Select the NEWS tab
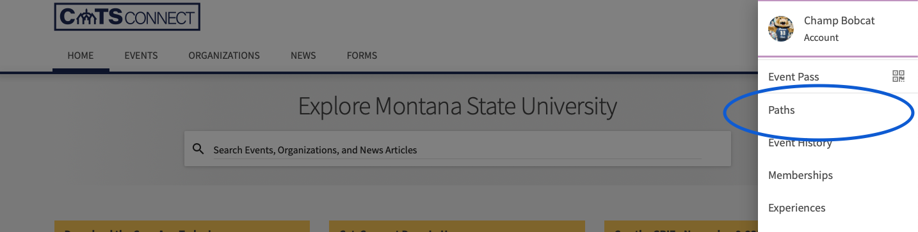The image size is (918, 232). 303,56
